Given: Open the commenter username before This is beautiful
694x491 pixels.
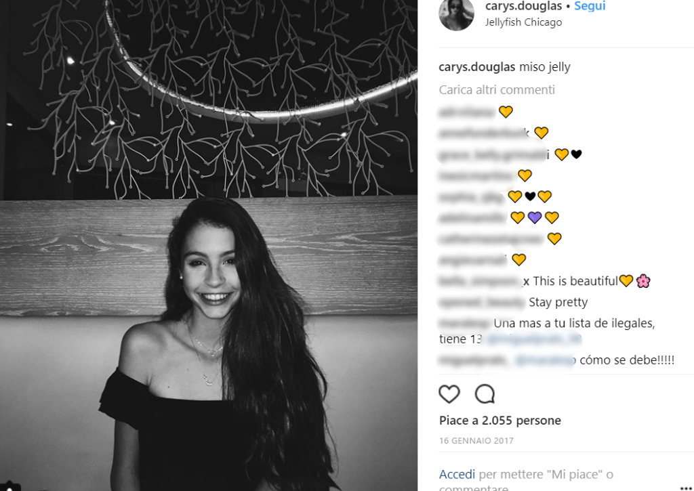Looking at the screenshot, I should pos(484,281).
